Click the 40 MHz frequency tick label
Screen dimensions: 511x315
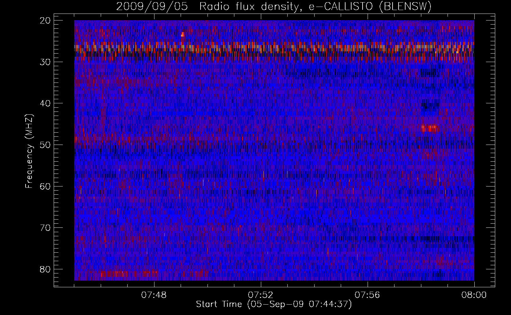coord(45,103)
